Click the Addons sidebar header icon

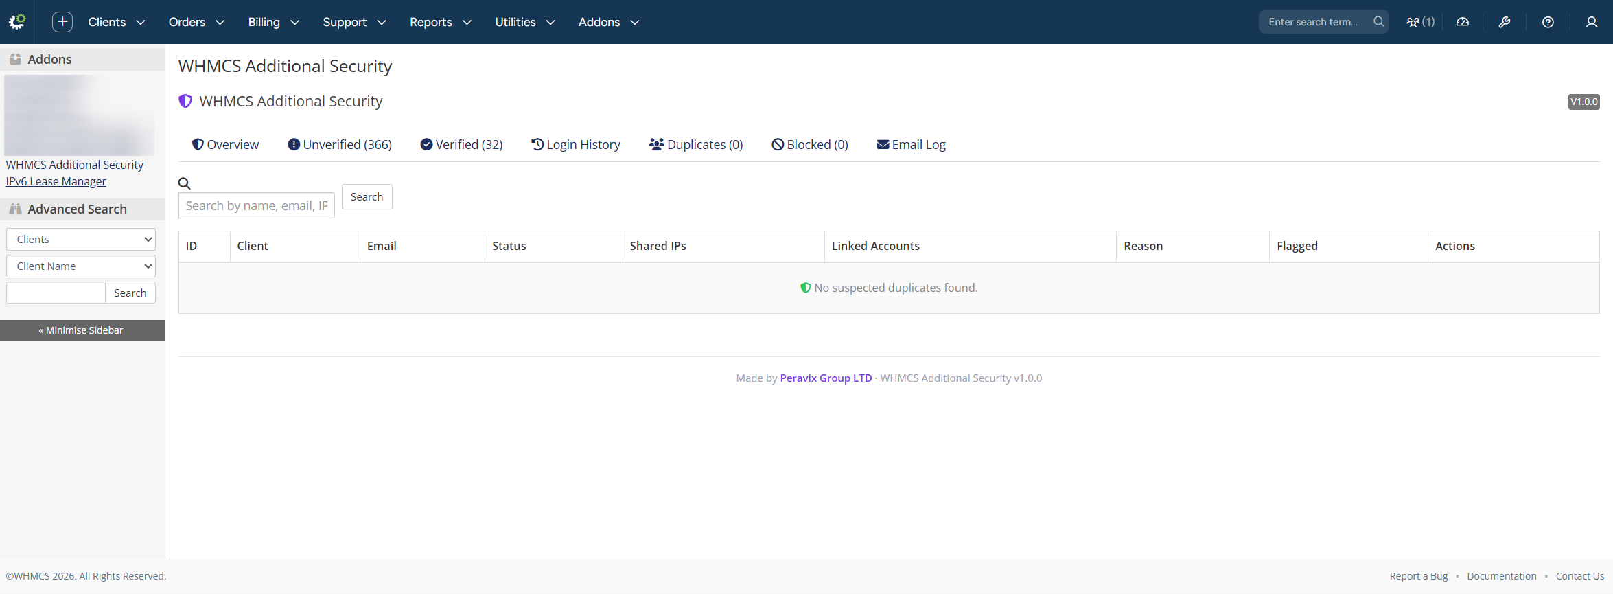click(15, 59)
